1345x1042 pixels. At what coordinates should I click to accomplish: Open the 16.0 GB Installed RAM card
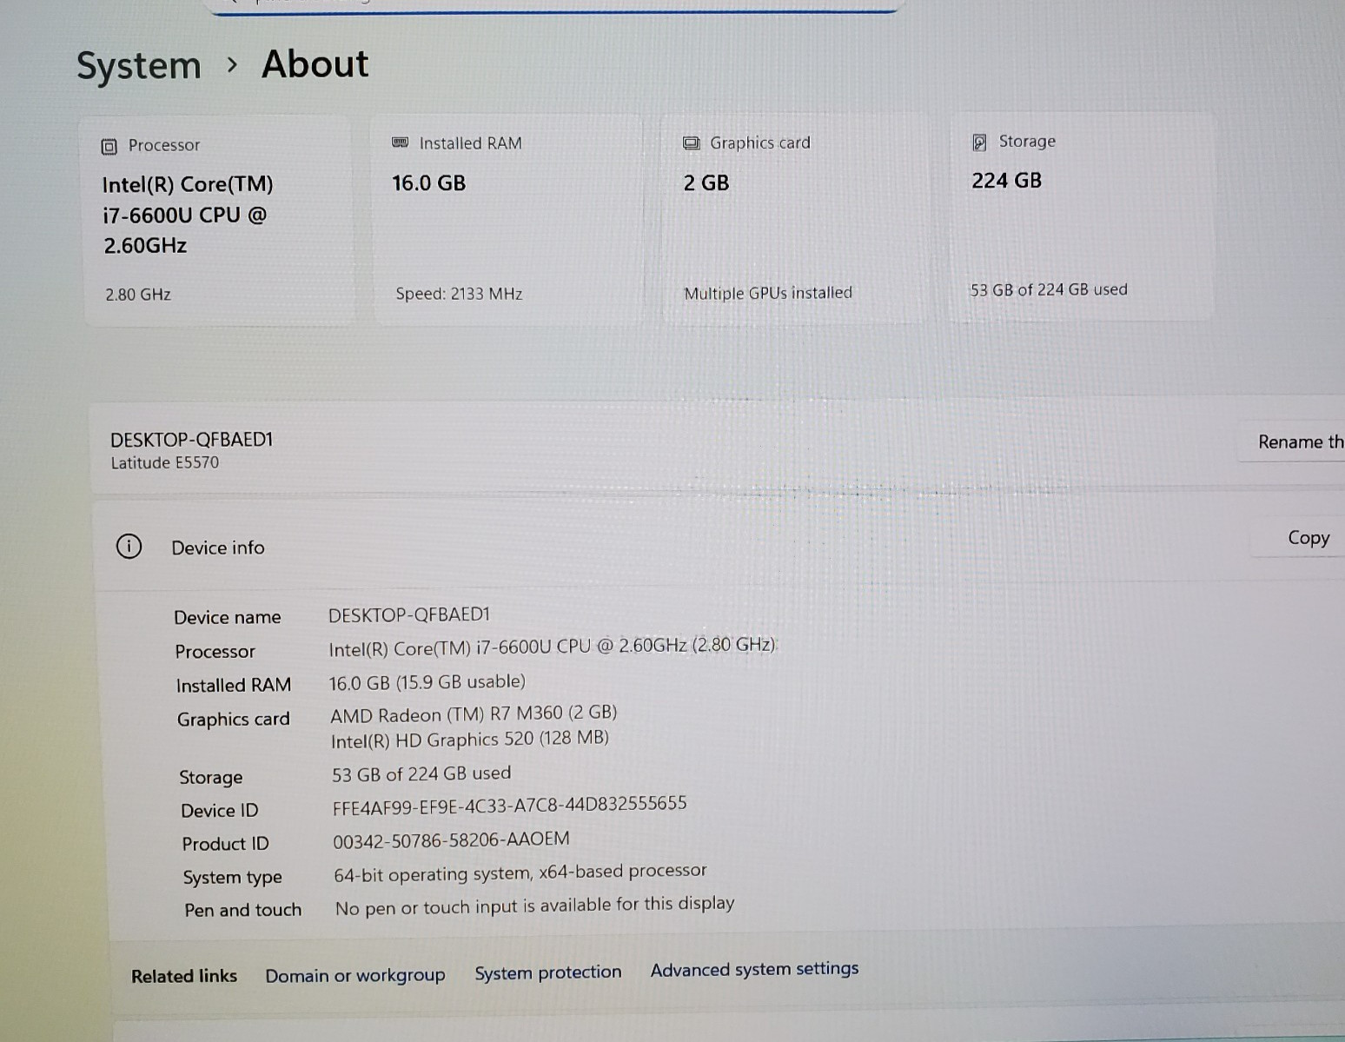(x=509, y=220)
